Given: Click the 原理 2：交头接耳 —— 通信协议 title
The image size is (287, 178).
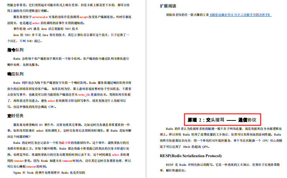Looking at the screenshot, I should tap(222, 120).
